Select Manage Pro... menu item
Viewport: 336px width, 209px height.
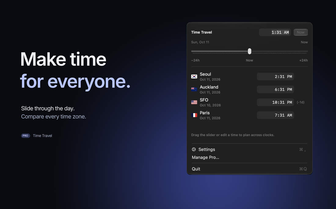(250, 157)
